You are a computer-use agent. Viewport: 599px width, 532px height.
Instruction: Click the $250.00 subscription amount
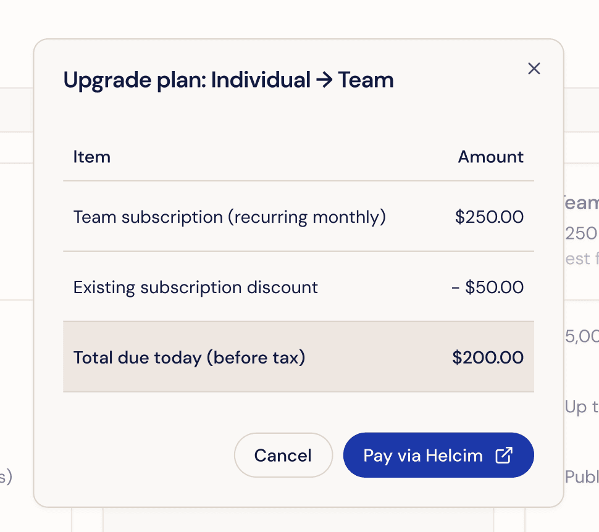click(x=489, y=217)
